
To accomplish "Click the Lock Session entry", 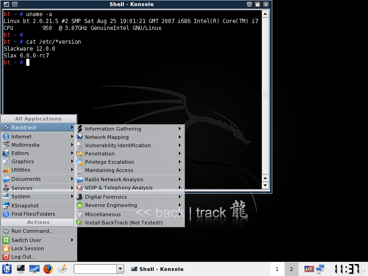I will pos(28,248).
